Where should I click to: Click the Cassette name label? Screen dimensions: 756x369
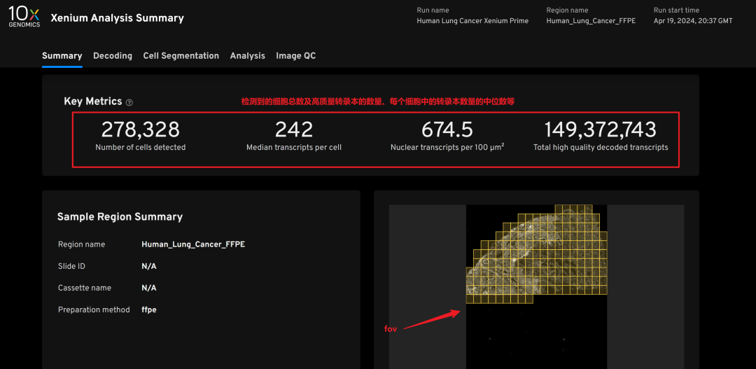[85, 288]
